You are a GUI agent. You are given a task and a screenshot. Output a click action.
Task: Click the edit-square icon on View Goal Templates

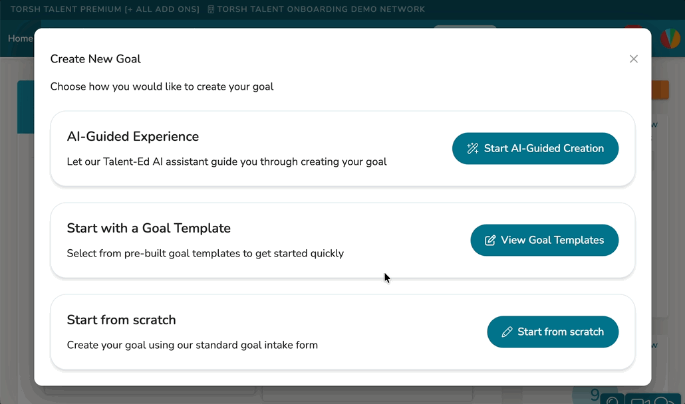(490, 241)
